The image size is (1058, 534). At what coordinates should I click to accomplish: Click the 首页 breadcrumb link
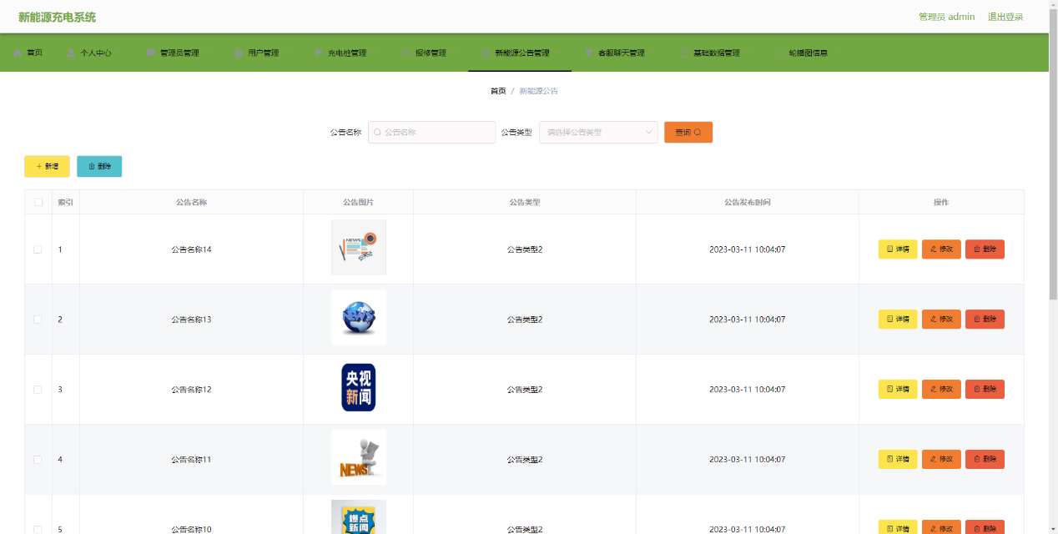(x=498, y=91)
